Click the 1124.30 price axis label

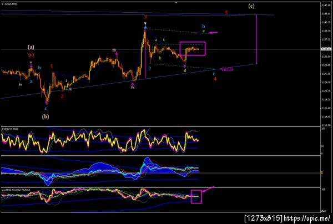click(x=325, y=82)
